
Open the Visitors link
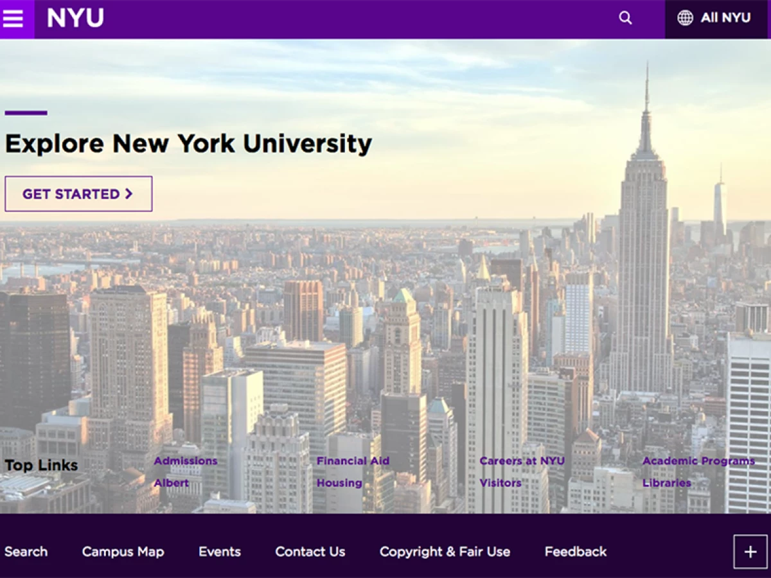tap(501, 483)
